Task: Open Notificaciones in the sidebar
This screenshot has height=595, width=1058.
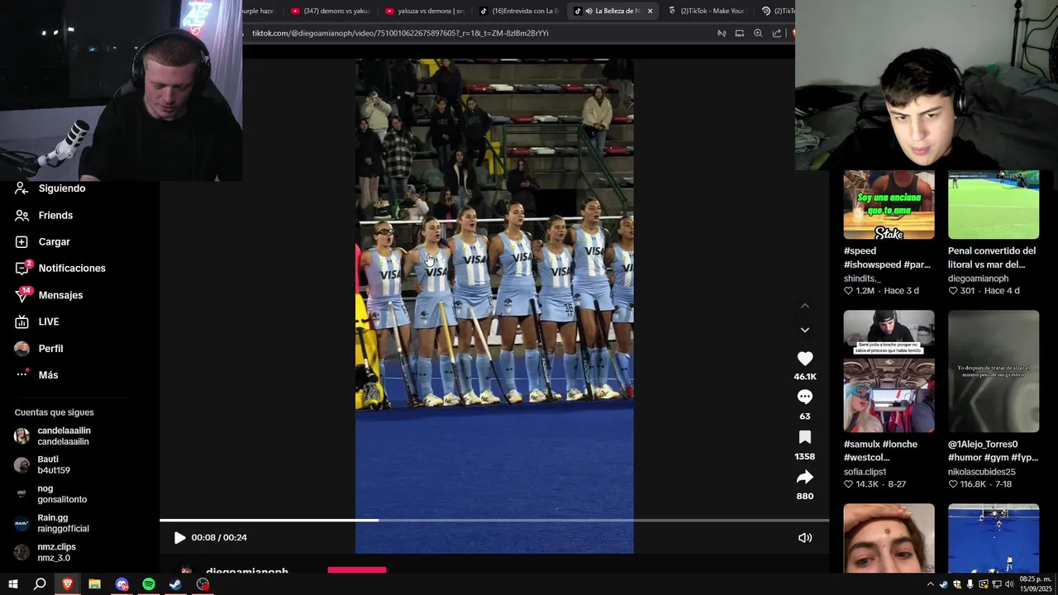Action: [x=71, y=268]
